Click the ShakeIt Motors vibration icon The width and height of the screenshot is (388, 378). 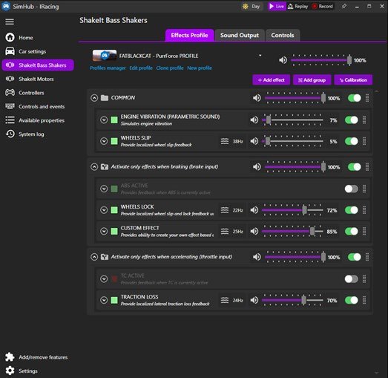[10, 79]
